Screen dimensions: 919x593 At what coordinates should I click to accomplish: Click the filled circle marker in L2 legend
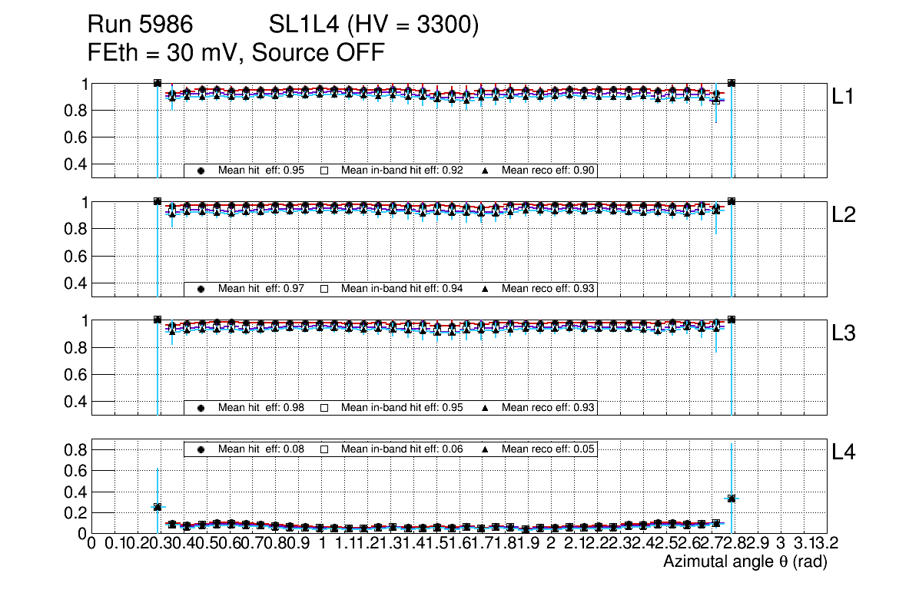(x=201, y=290)
